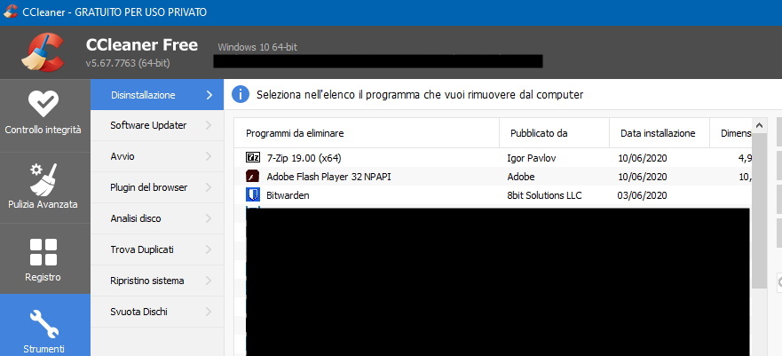Viewport: 782px width, 356px height.
Task: Click chevron next to Disinstallazione
Action: tap(209, 95)
